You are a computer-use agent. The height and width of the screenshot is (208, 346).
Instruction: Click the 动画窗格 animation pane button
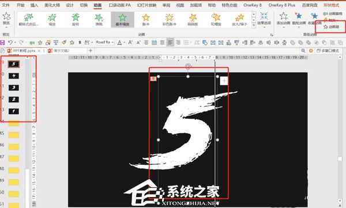(x=333, y=14)
